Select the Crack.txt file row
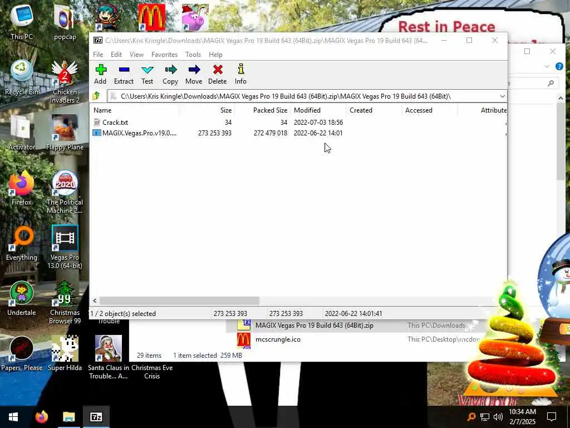The height and width of the screenshot is (428, 570). click(x=298, y=122)
